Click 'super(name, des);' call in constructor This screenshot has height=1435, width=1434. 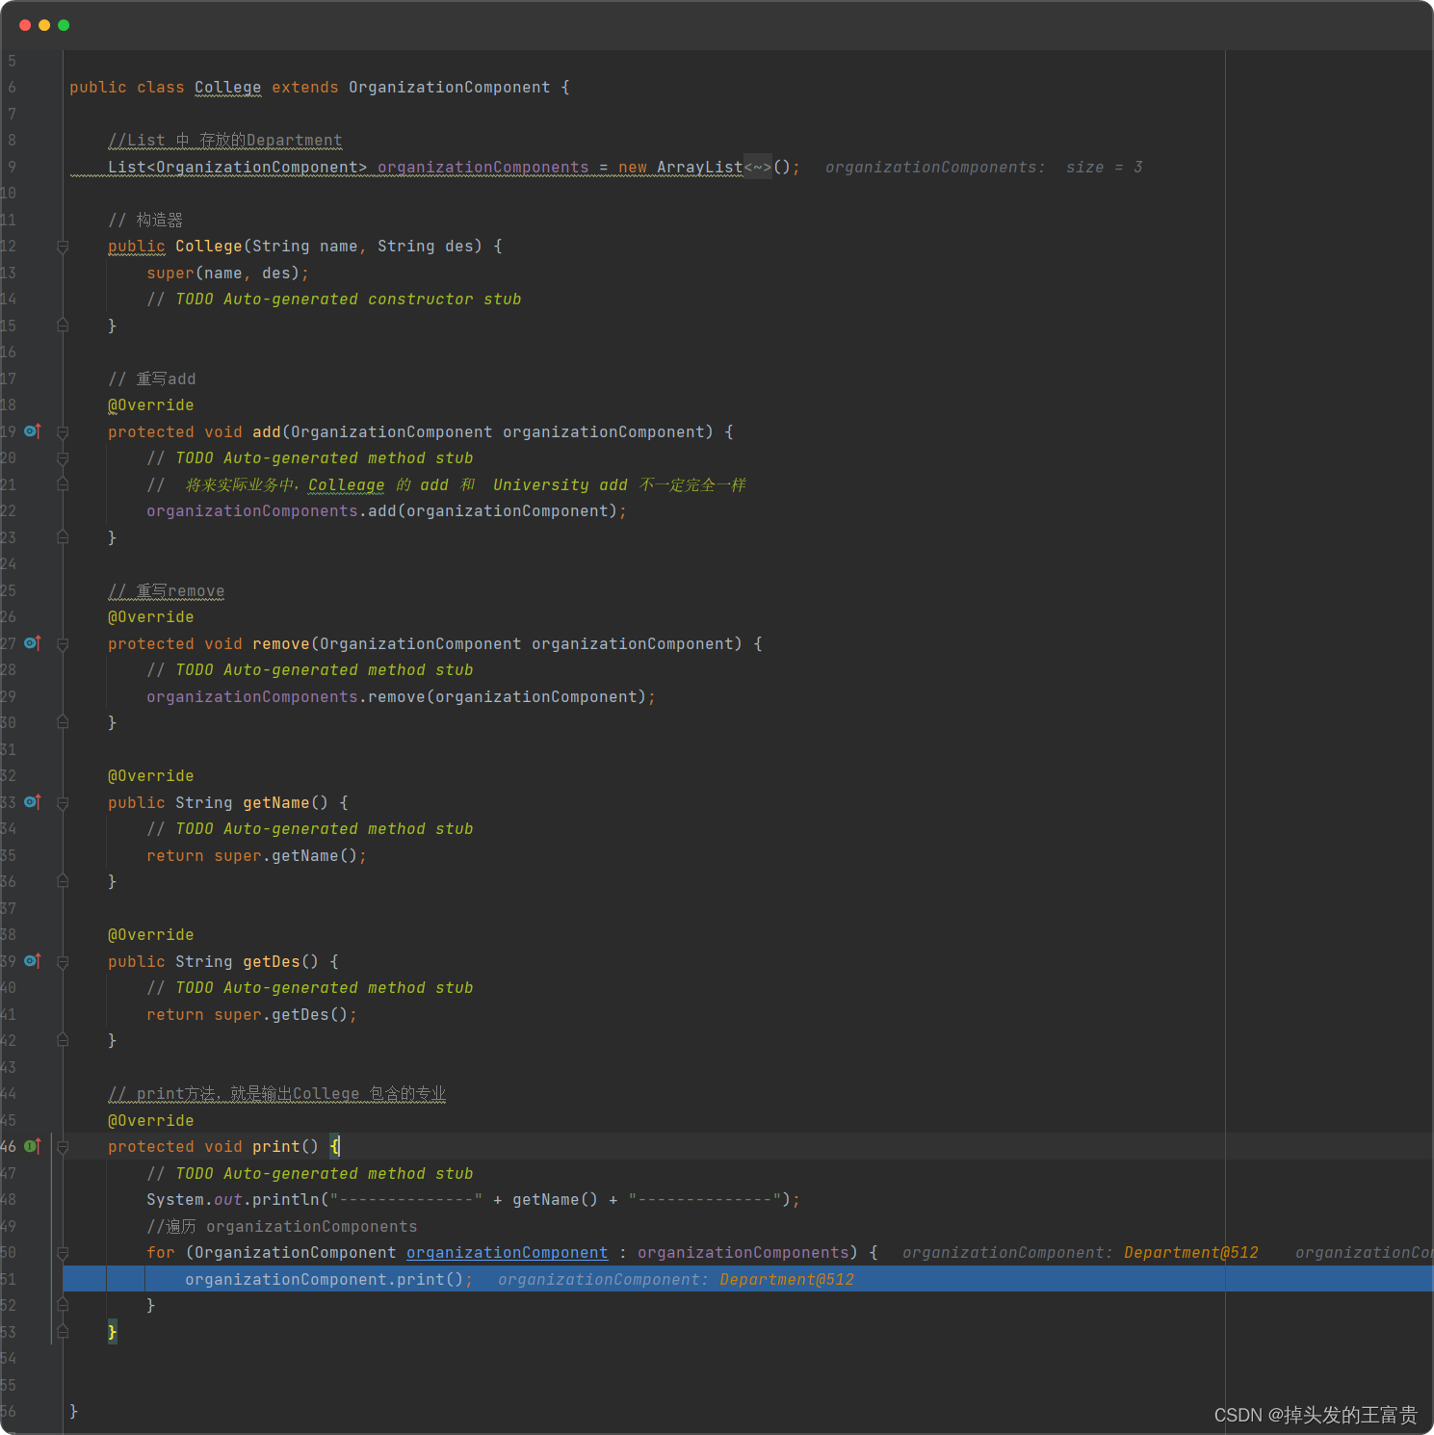228,274
